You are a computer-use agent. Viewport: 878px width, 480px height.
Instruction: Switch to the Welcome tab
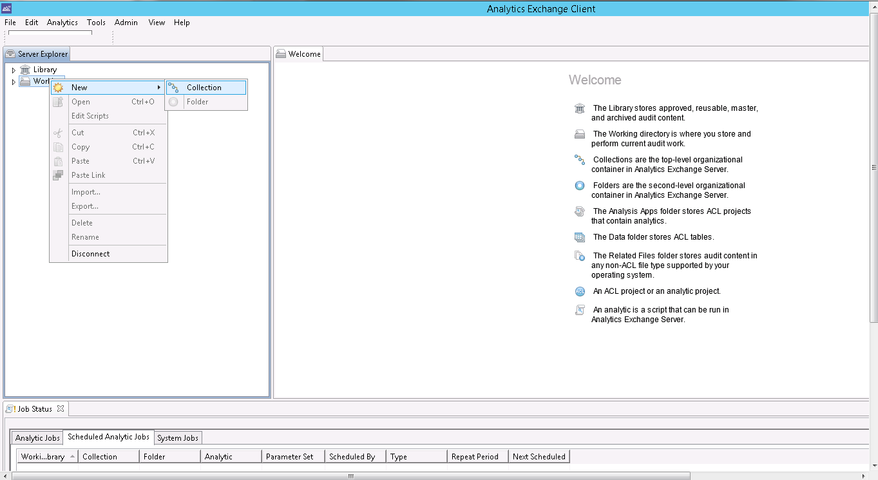click(298, 54)
